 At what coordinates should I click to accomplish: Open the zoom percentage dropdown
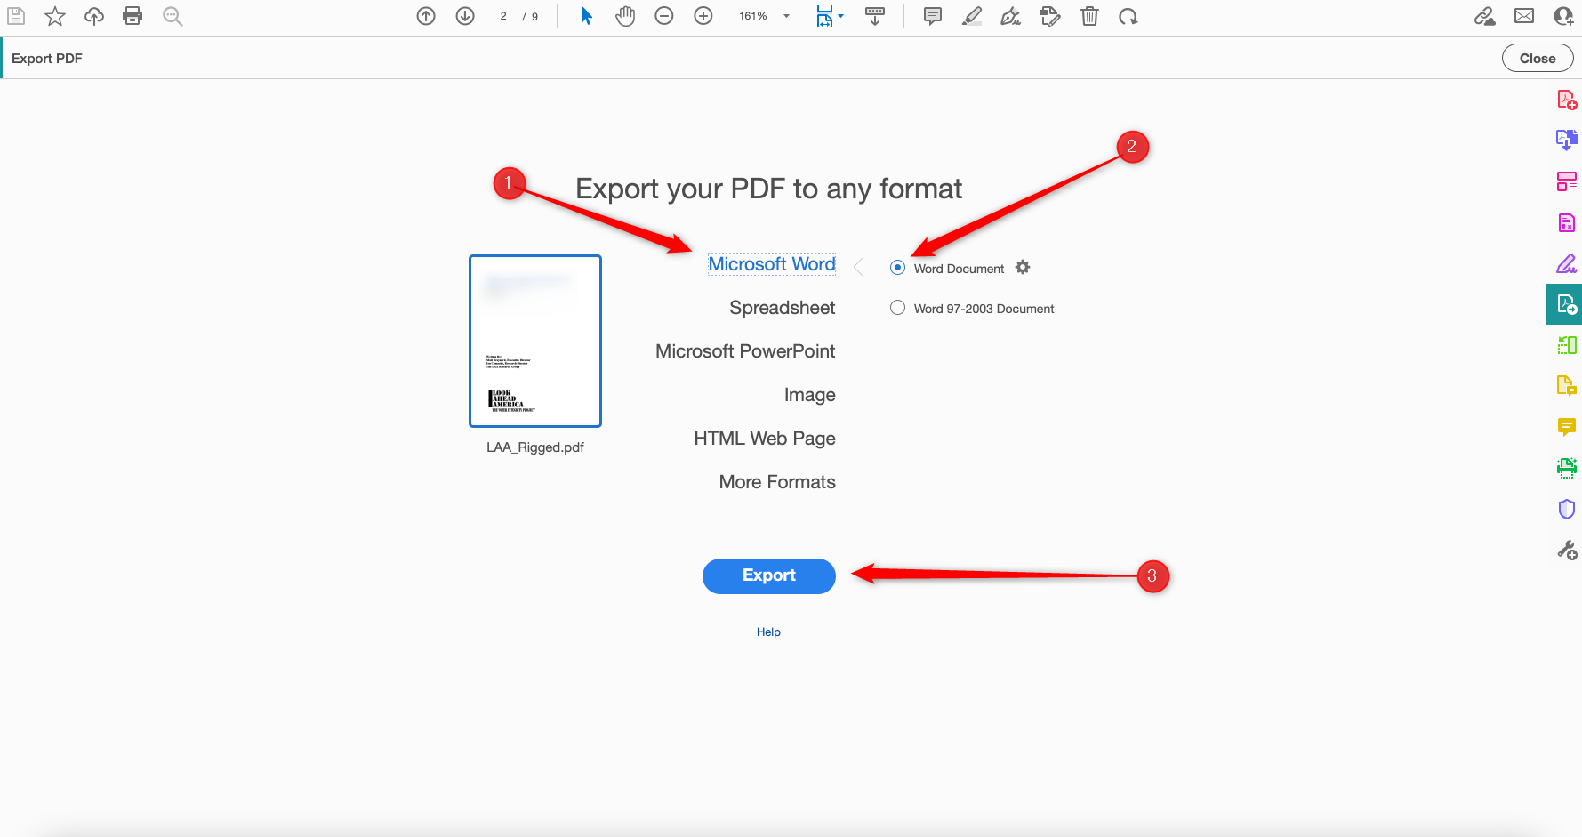click(x=785, y=15)
